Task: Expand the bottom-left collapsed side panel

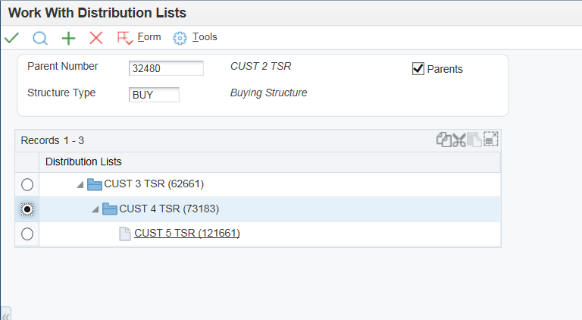Action: click(x=5, y=314)
